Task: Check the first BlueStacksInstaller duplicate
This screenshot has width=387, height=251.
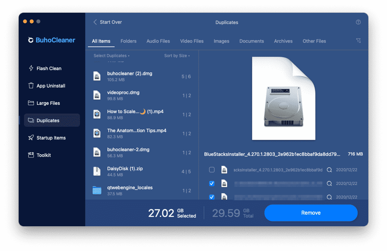Action: tap(212, 169)
